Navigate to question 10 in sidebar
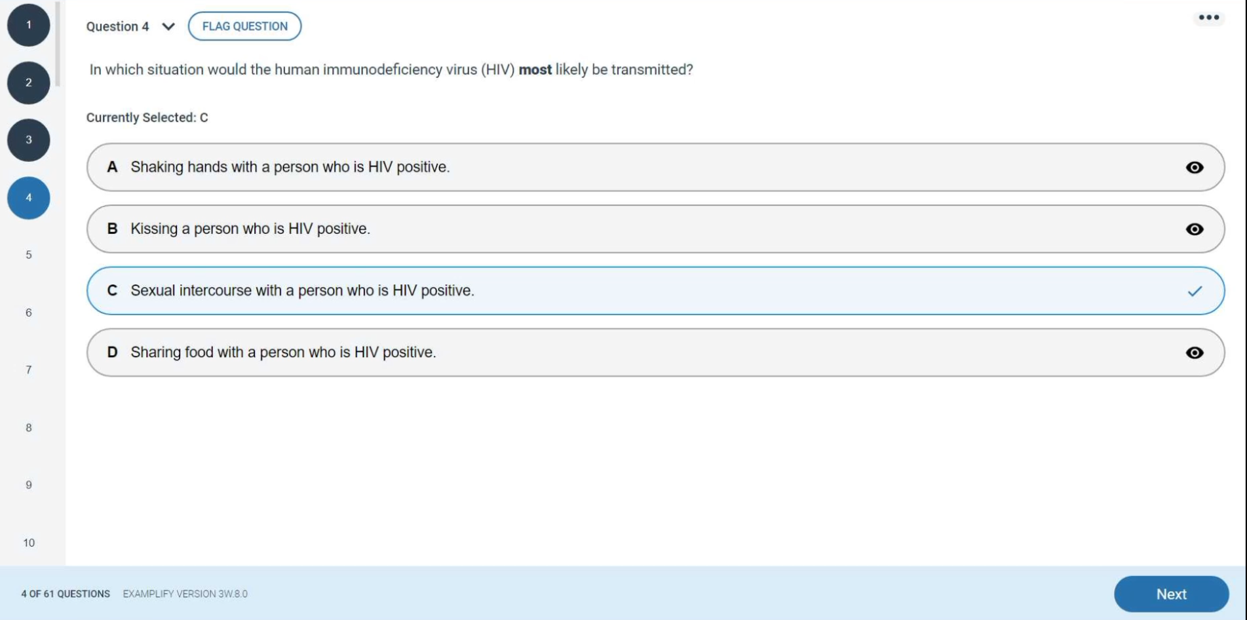This screenshot has height=620, width=1247. pyautogui.click(x=29, y=543)
